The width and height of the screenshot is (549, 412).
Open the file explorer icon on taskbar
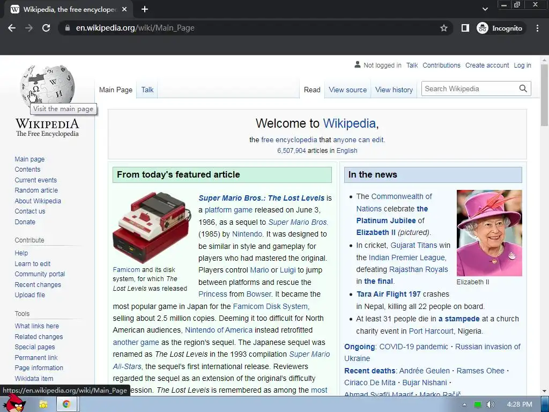[x=43, y=404]
